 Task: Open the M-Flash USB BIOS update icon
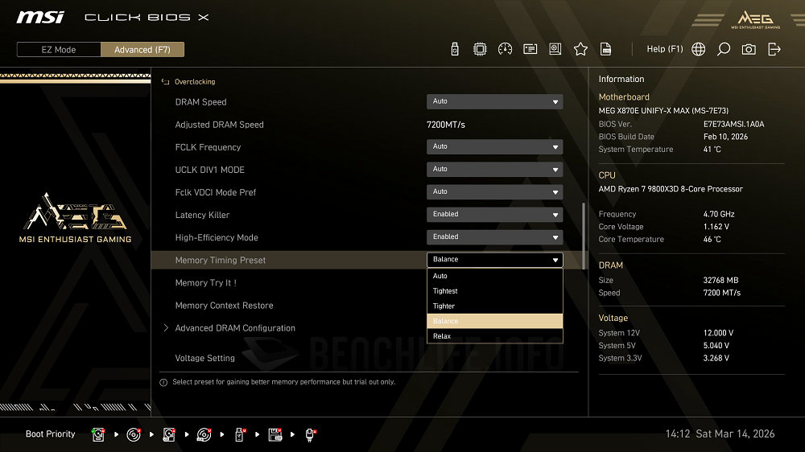click(454, 49)
